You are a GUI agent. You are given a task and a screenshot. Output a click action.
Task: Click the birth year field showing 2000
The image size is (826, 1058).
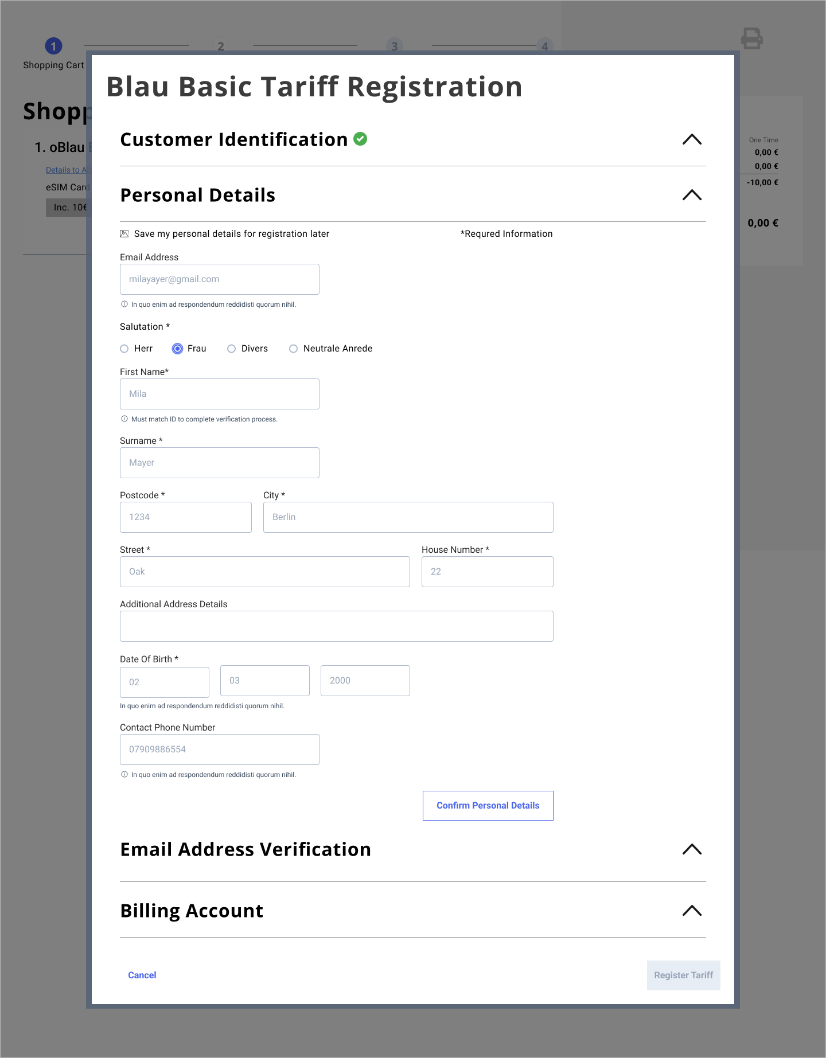pos(365,681)
